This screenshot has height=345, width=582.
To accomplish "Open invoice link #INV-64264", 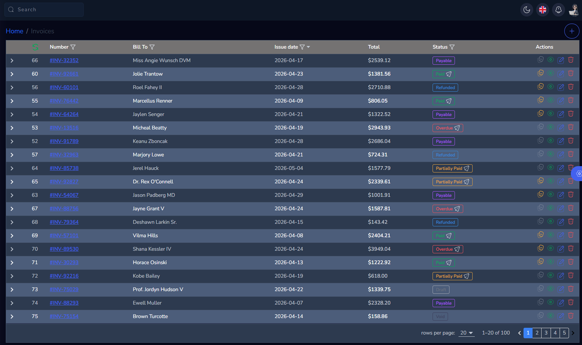I will (x=64, y=114).
